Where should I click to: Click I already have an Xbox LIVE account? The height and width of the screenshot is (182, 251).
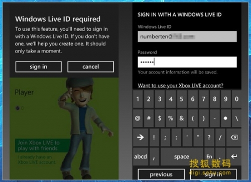(37, 159)
